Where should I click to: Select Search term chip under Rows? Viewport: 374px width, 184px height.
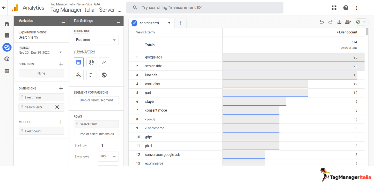(96, 124)
